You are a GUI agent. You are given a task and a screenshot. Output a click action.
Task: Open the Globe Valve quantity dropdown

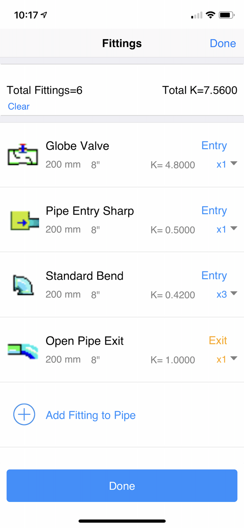tap(226, 164)
